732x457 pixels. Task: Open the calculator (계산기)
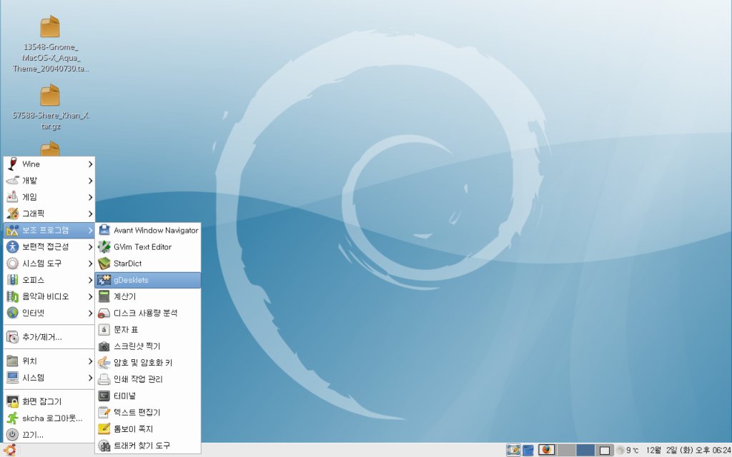[148, 296]
